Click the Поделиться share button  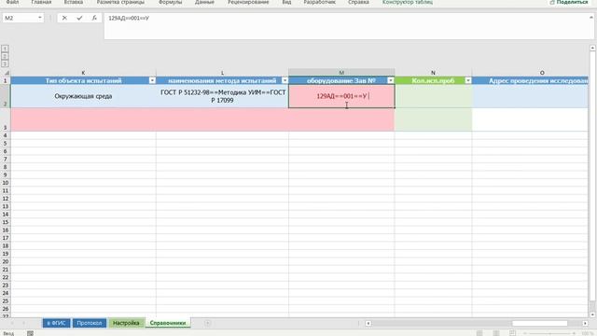tap(569, 2)
